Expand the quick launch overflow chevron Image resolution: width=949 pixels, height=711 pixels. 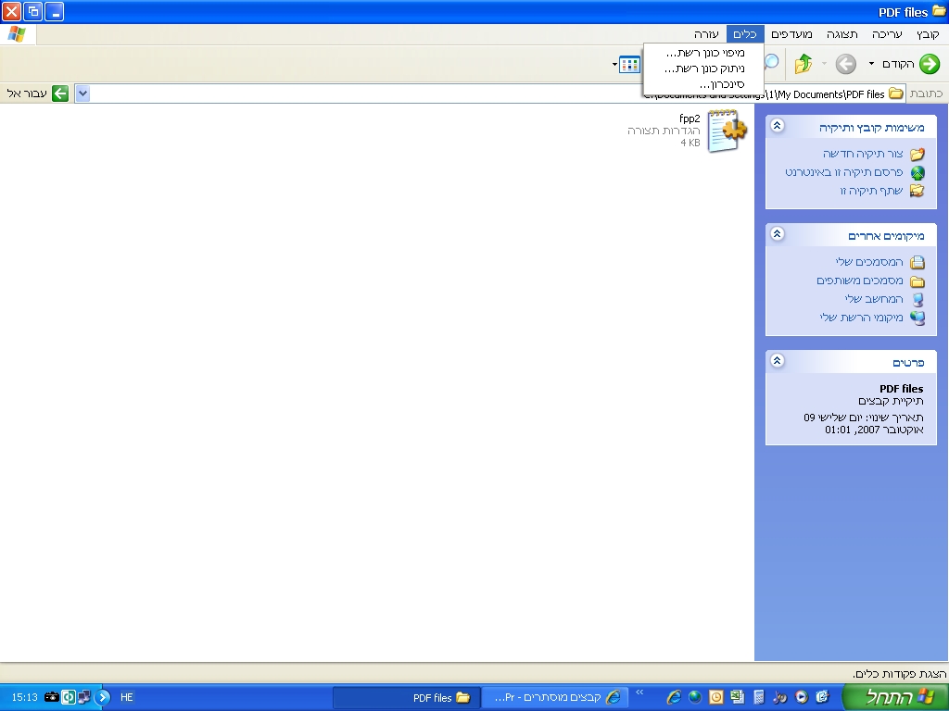point(639,692)
